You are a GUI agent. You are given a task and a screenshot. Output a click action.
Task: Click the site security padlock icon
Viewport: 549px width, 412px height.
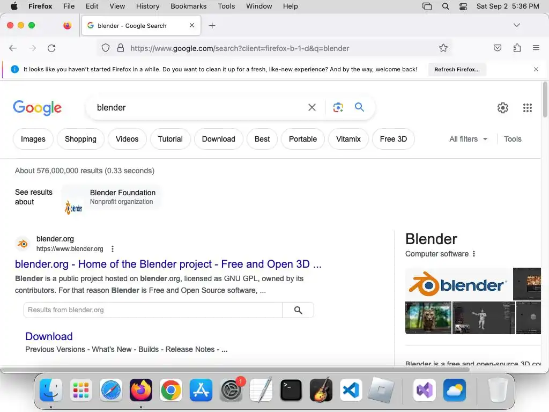coord(121,48)
